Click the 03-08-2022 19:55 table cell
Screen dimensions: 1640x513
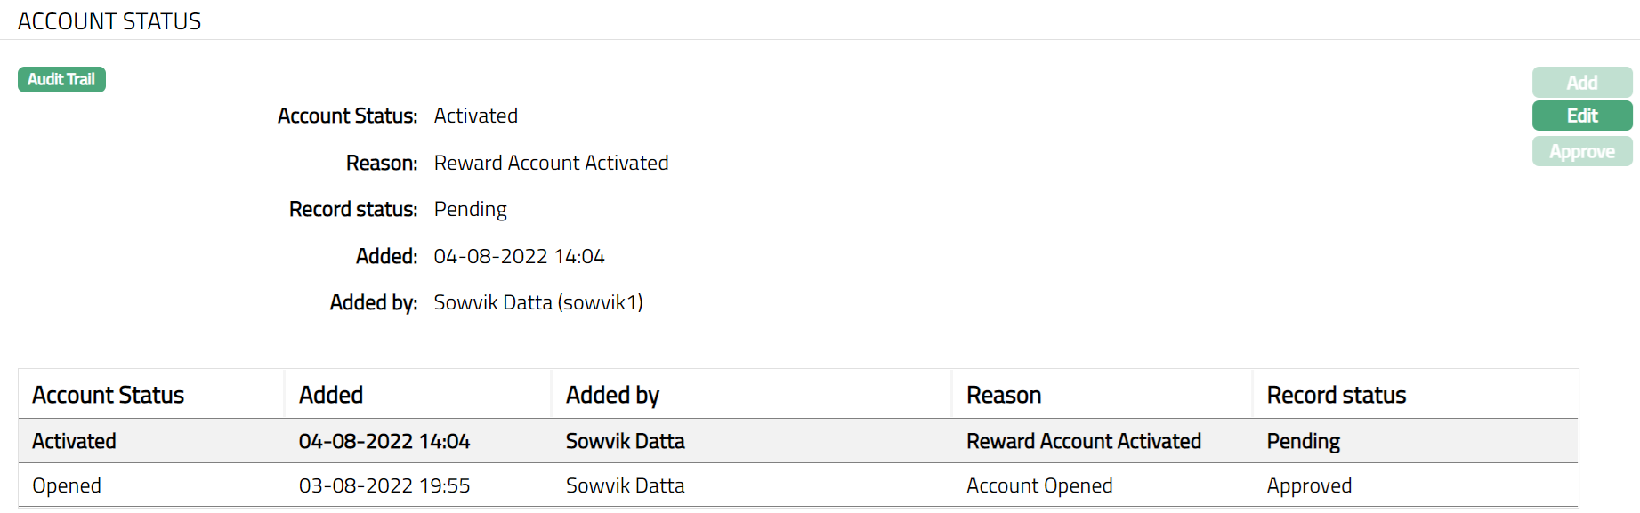click(x=384, y=485)
